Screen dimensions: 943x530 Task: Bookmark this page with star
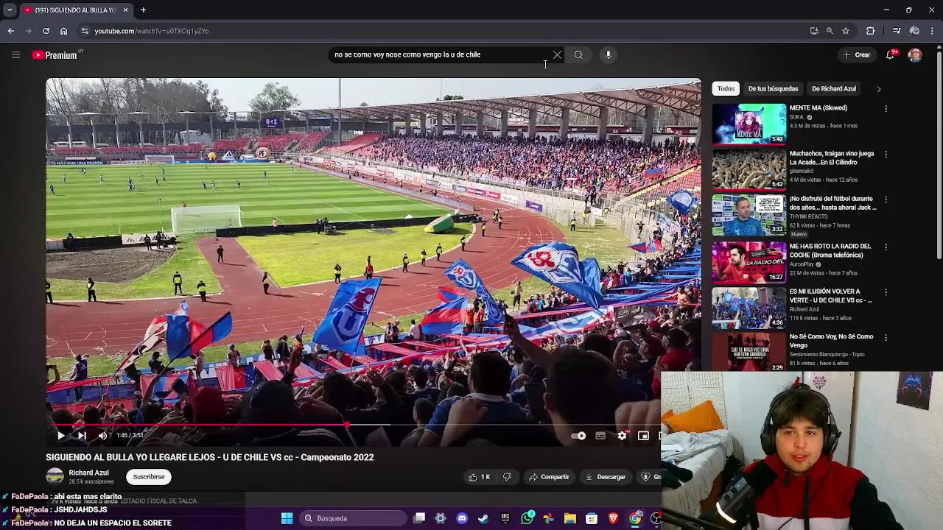click(x=846, y=31)
